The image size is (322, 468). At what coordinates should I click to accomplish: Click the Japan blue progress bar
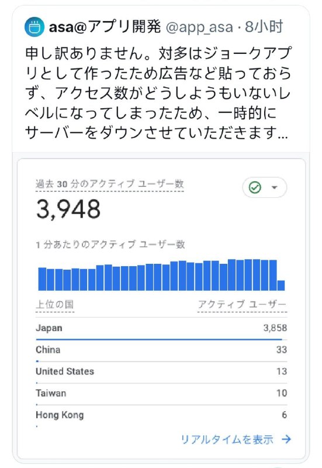click(159, 339)
